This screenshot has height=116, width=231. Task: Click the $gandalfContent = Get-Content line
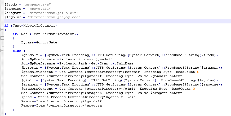(110, 72)
